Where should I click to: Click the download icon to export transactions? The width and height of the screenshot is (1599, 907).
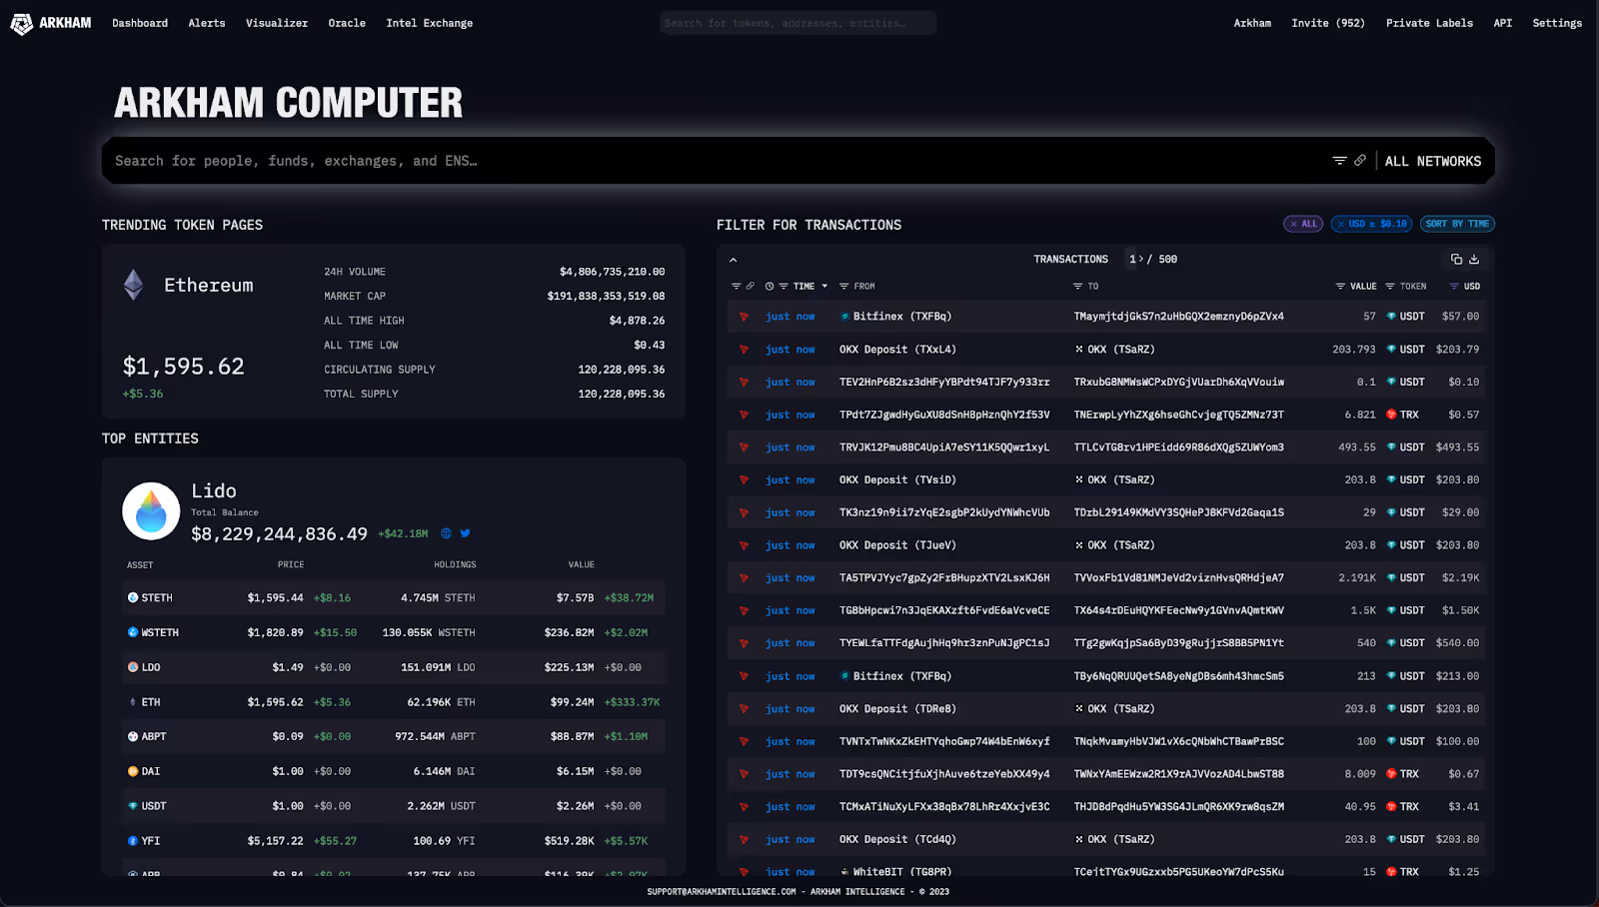tap(1474, 259)
